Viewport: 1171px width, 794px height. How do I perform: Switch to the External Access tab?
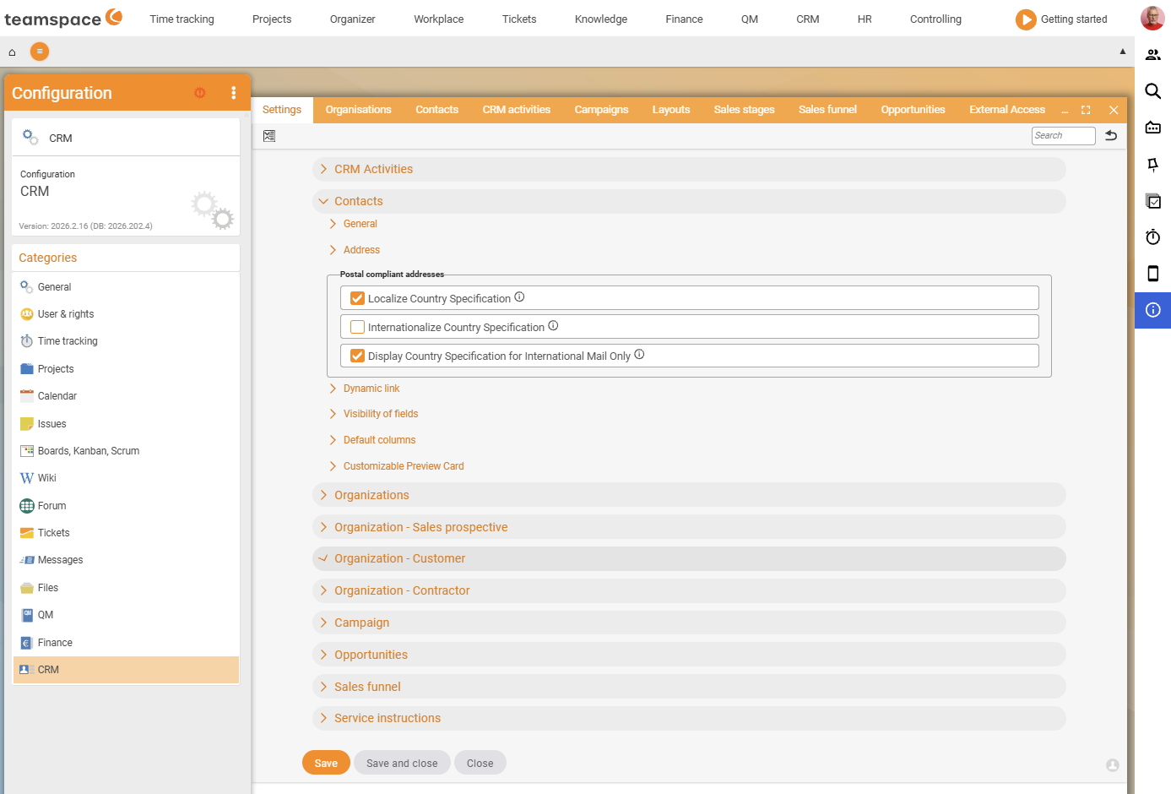[x=1006, y=110]
